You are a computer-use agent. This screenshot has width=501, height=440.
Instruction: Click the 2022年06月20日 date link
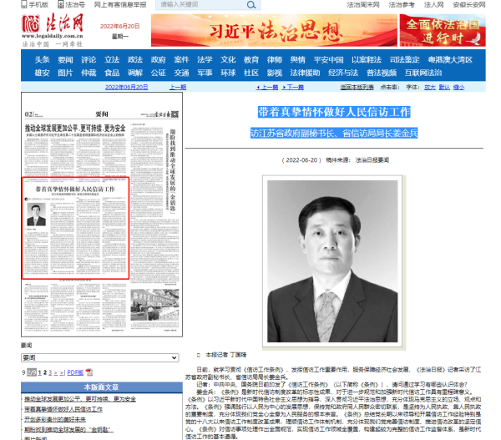coord(127,87)
